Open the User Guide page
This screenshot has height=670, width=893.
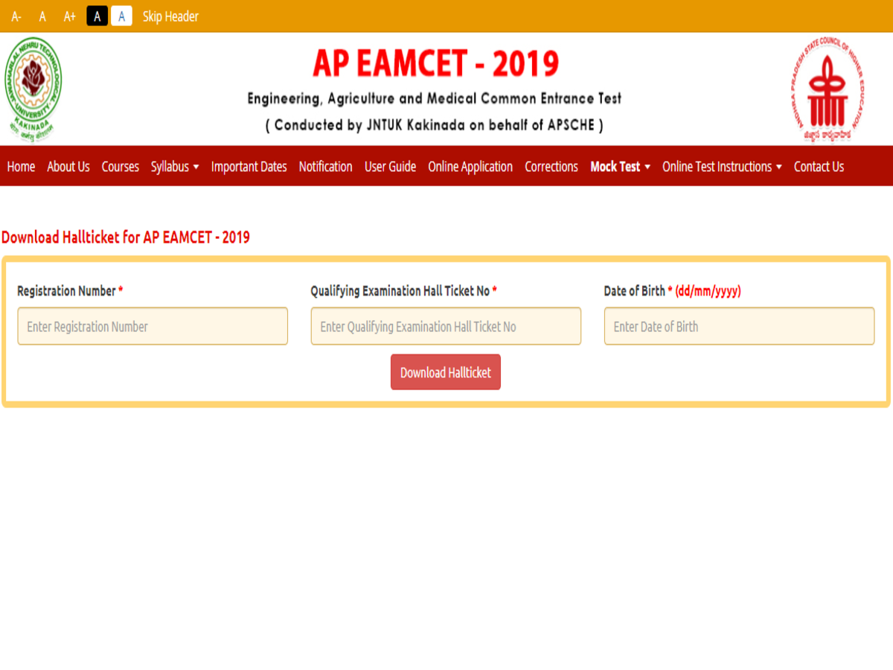coord(390,167)
